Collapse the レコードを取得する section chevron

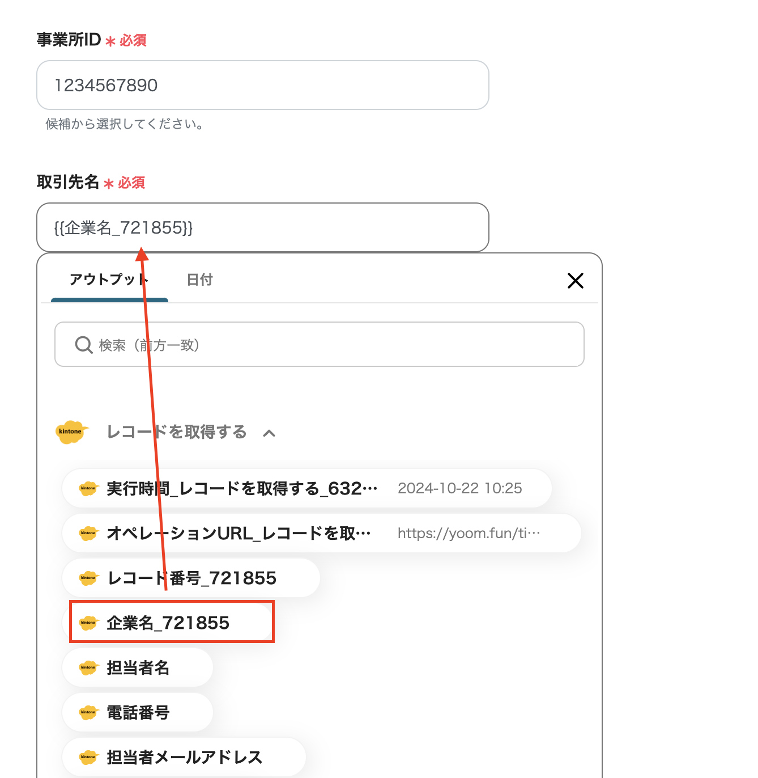[x=269, y=433]
